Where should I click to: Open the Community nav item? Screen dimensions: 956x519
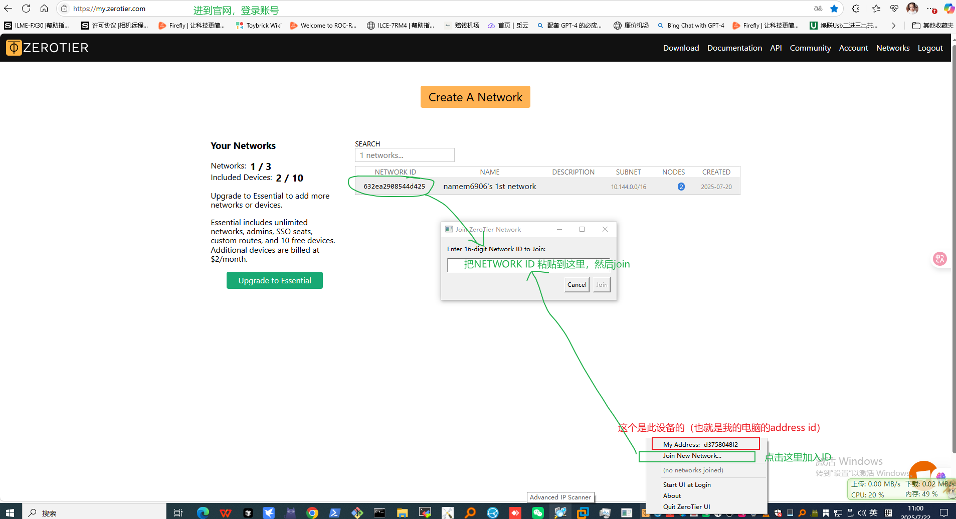coord(810,48)
